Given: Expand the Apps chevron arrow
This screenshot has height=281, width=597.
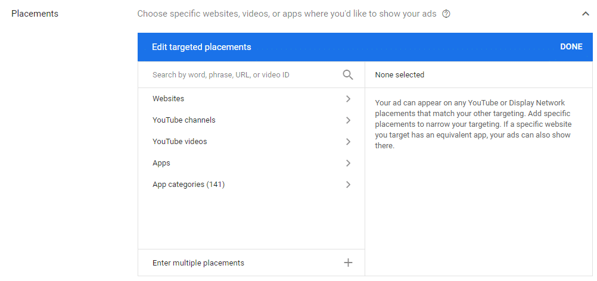Looking at the screenshot, I should point(348,163).
